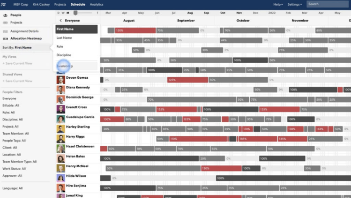The height and width of the screenshot is (201, 351).
Task: Click the back arrow beside Everyone
Action: (60, 21)
